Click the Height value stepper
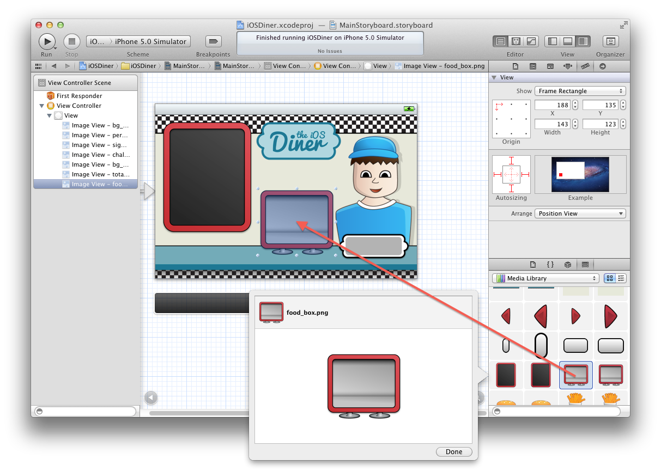 pos(623,124)
